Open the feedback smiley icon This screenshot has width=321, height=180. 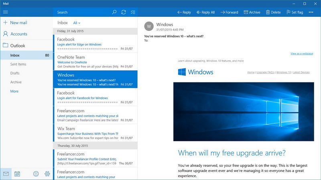pyautogui.click(x=36, y=174)
